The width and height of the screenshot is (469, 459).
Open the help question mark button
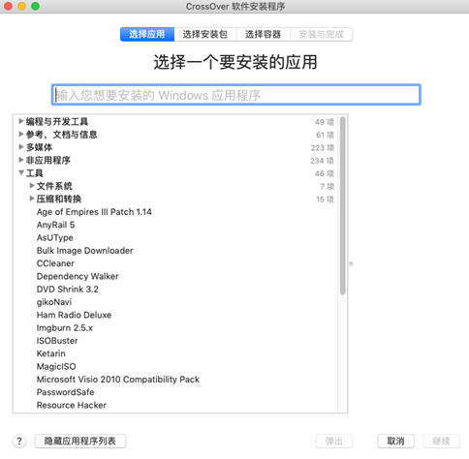19,441
